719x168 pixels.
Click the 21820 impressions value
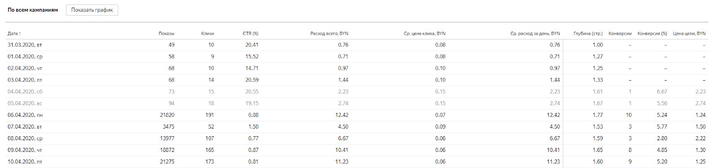coord(167,115)
